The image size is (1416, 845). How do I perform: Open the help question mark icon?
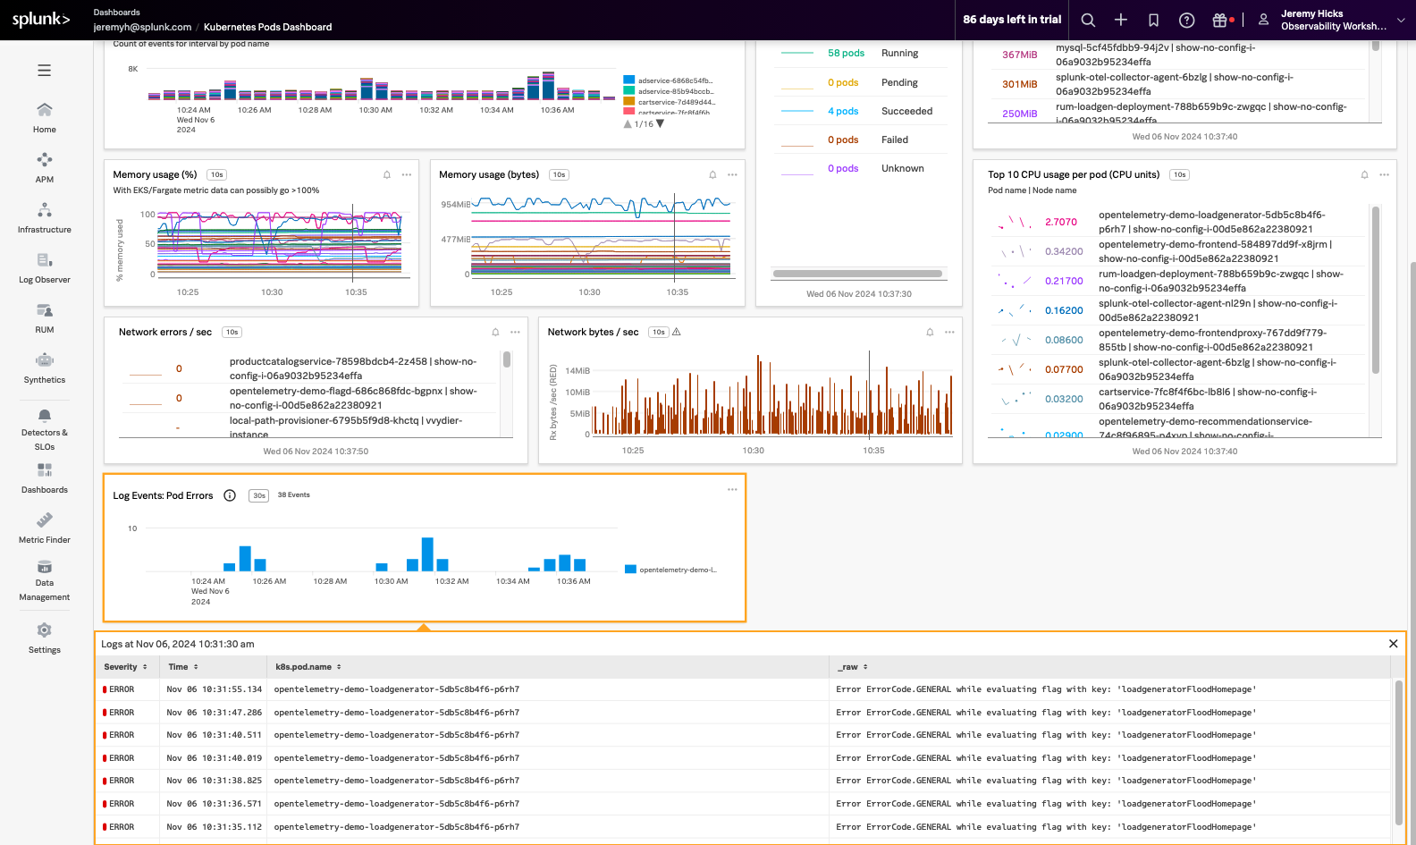[x=1186, y=20]
